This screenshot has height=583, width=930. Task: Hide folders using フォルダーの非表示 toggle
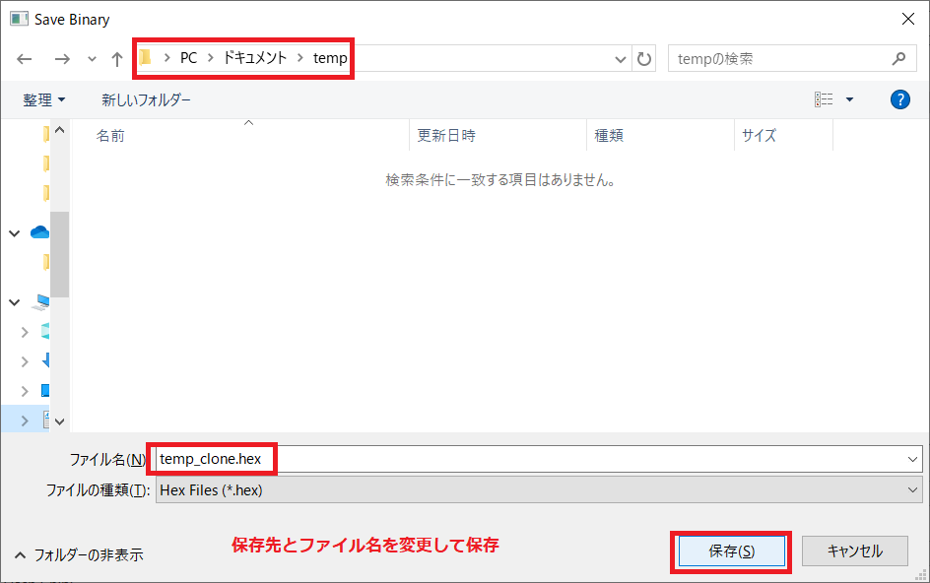click(79, 554)
